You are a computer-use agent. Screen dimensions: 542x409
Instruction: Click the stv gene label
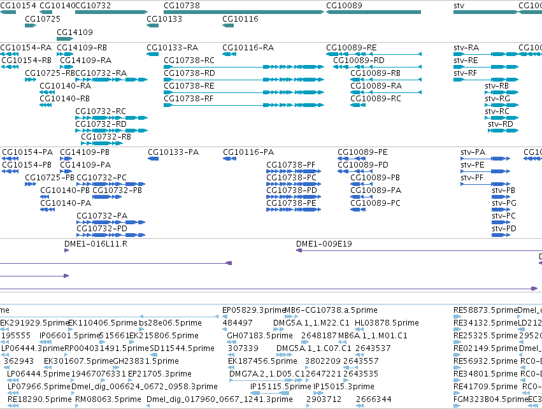[x=459, y=6]
